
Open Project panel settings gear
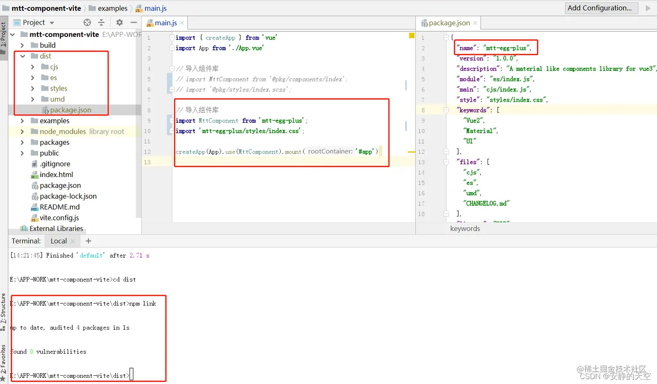(x=119, y=23)
